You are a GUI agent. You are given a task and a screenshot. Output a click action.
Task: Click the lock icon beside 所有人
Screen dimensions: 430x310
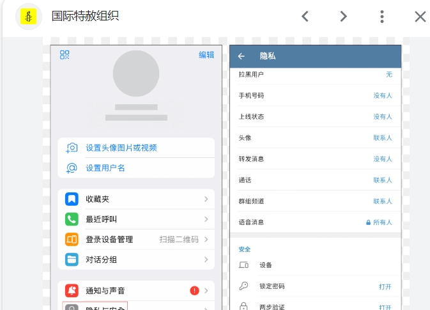[368, 222]
